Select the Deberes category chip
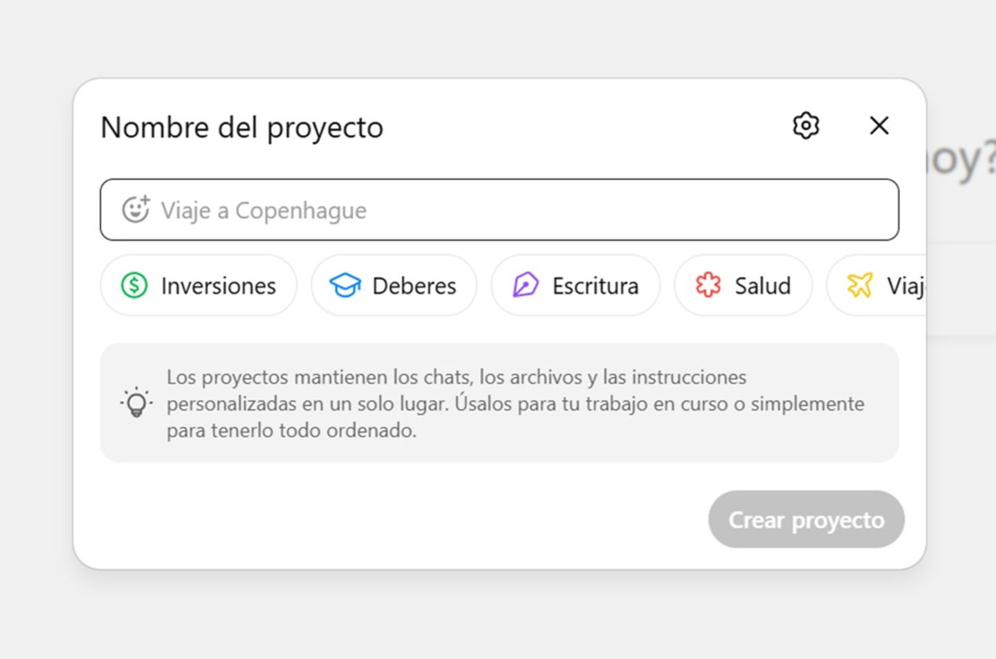 click(x=394, y=286)
